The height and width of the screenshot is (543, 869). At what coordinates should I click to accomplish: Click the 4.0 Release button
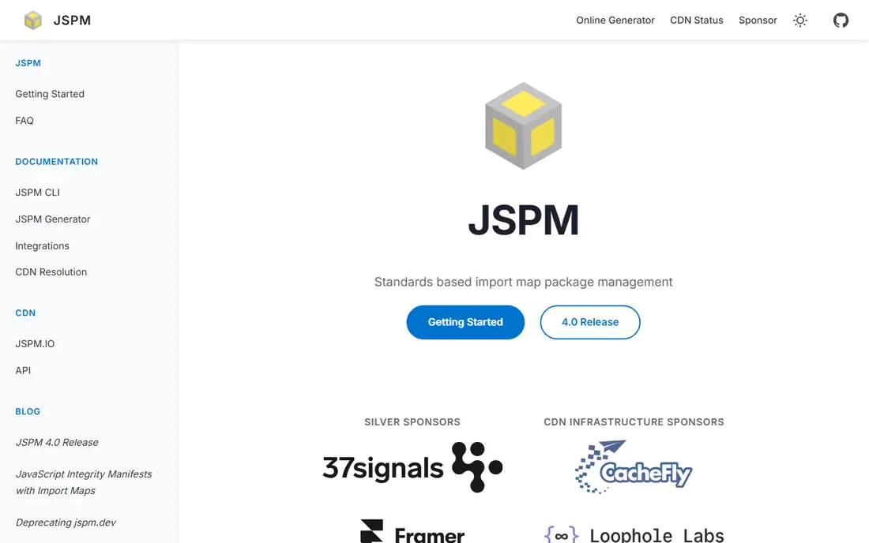590,322
